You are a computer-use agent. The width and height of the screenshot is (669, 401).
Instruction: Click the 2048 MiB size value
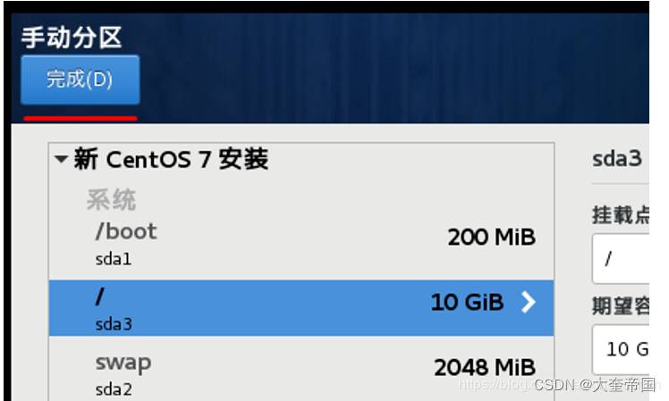(484, 367)
